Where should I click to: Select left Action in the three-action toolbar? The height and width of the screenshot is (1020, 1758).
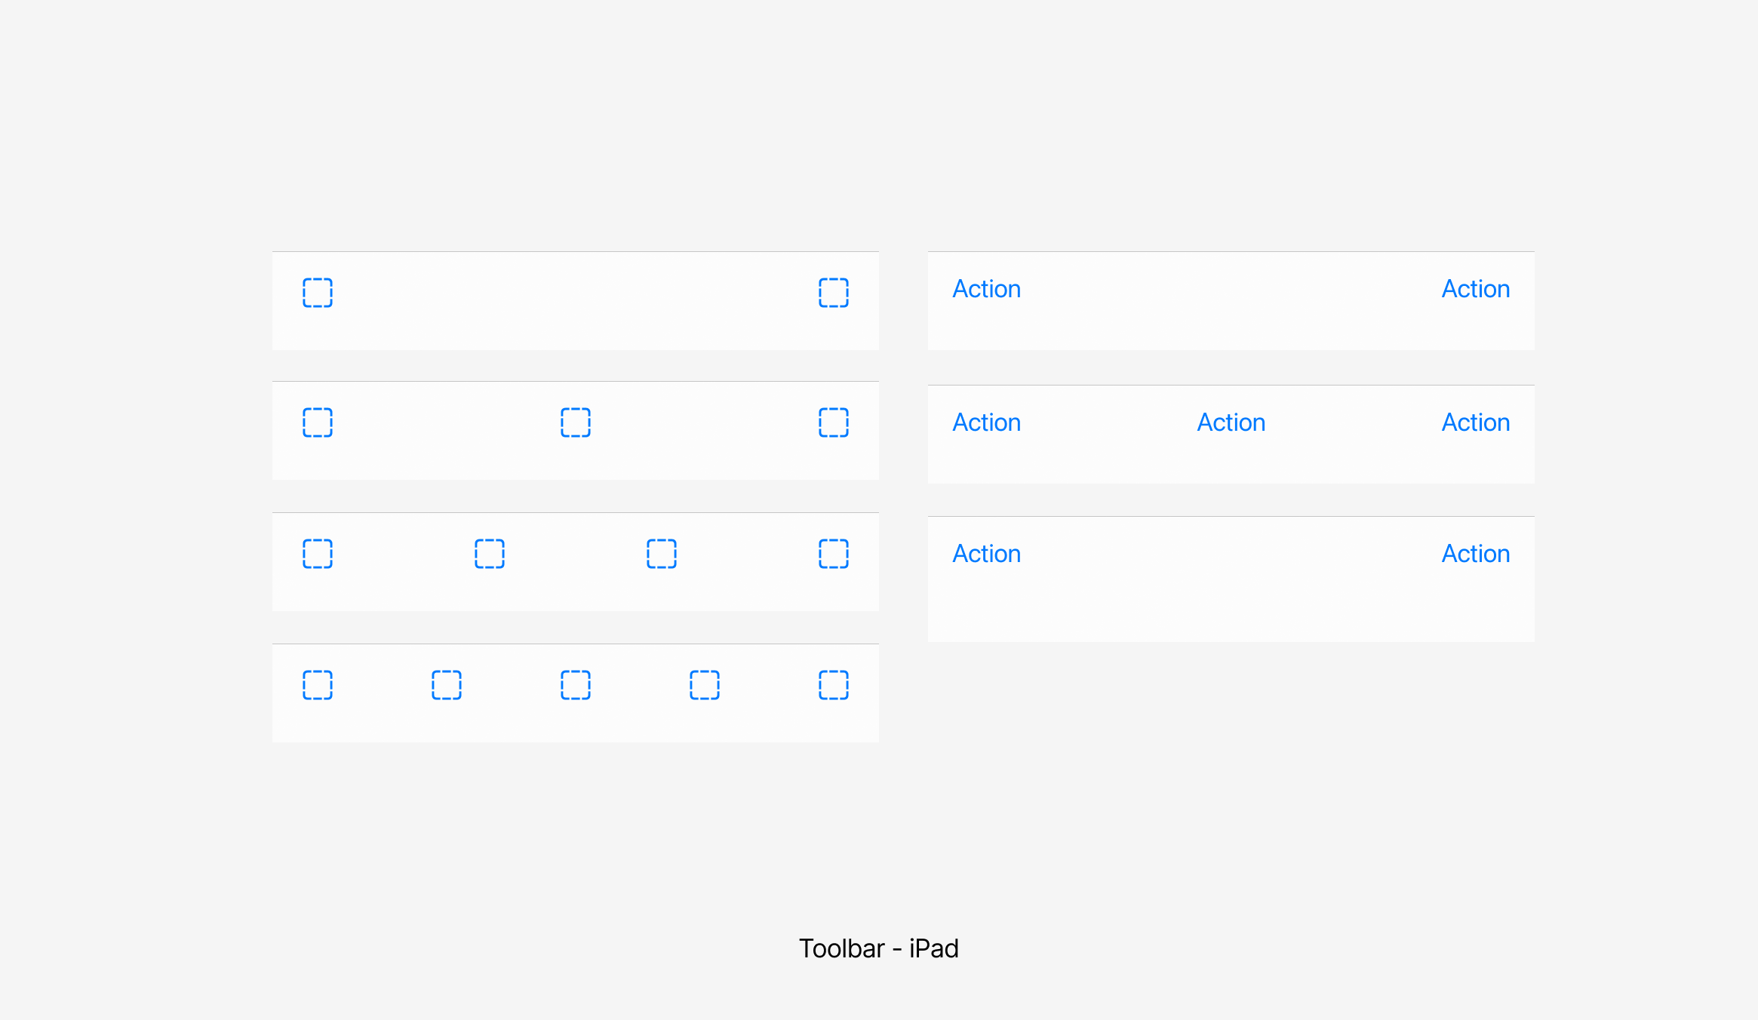coord(986,422)
